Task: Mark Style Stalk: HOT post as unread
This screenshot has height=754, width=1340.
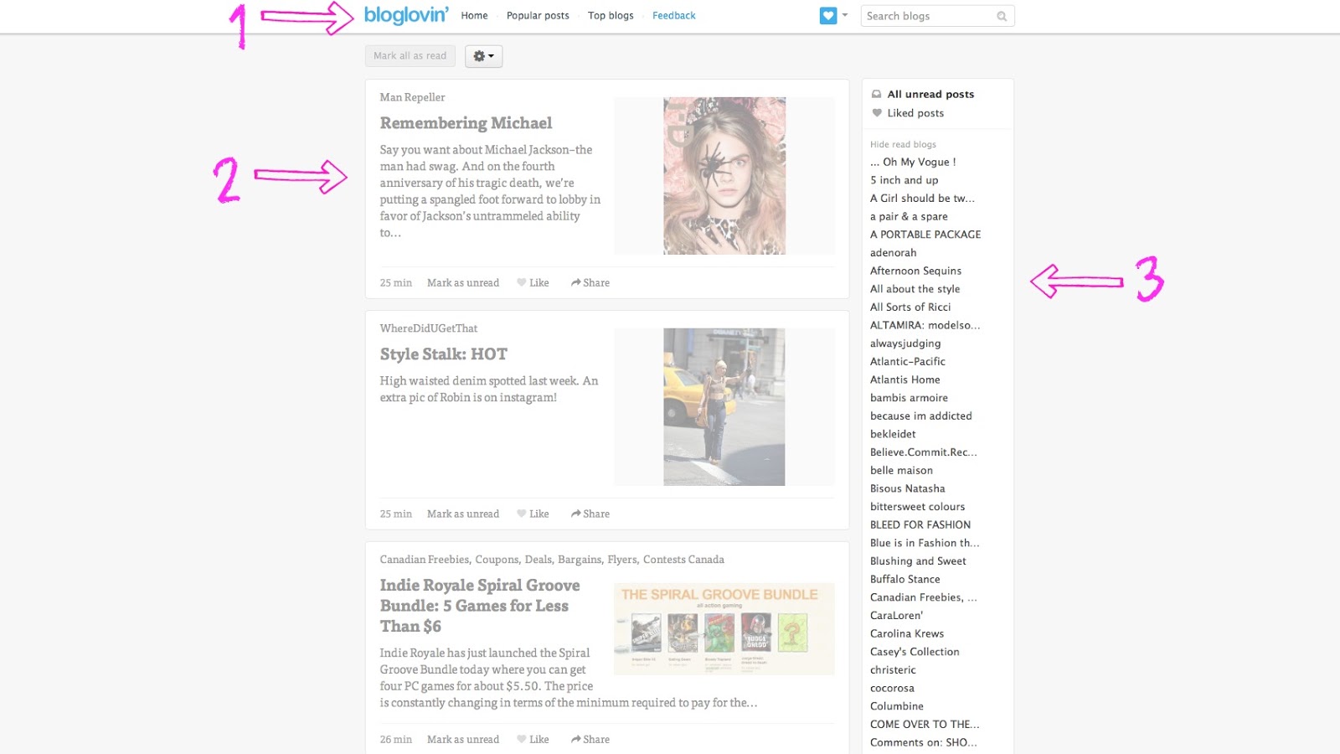Action: pyautogui.click(x=463, y=514)
